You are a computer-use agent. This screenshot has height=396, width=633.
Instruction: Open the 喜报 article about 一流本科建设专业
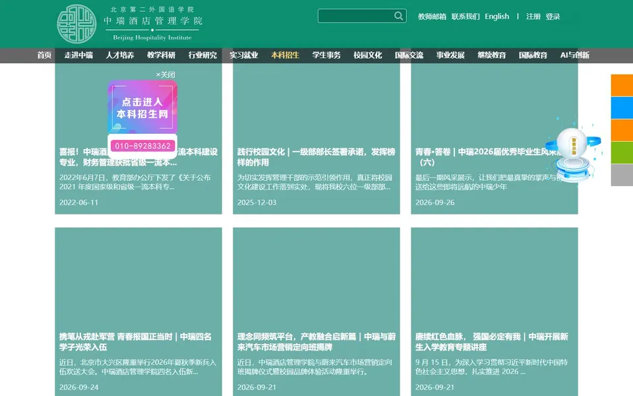point(138,157)
